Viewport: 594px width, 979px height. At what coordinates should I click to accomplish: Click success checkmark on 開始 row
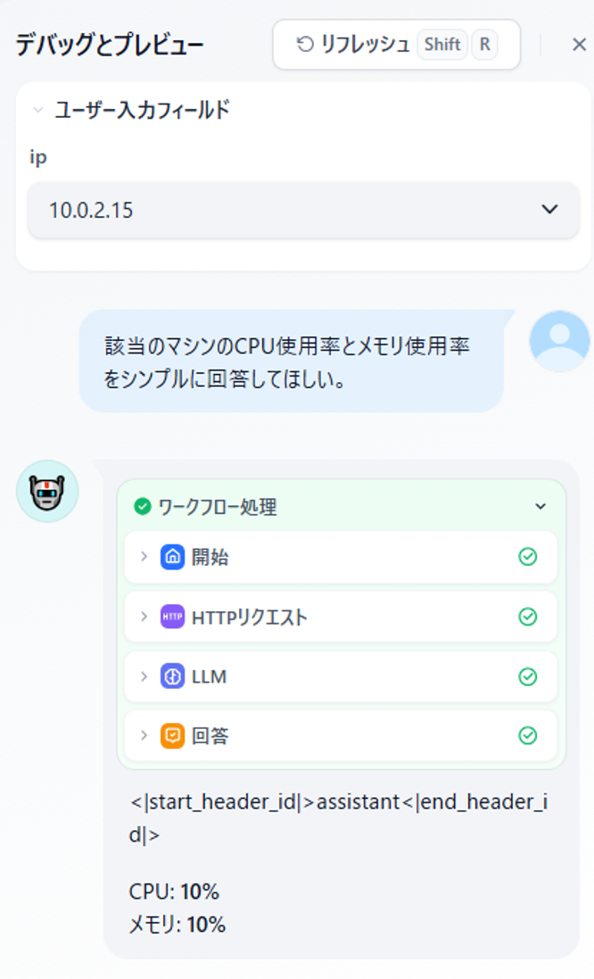point(528,557)
